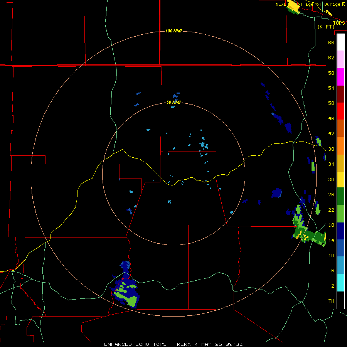Click the yellow-orange echo at the top right corner
The image size is (347, 347).
293,8
